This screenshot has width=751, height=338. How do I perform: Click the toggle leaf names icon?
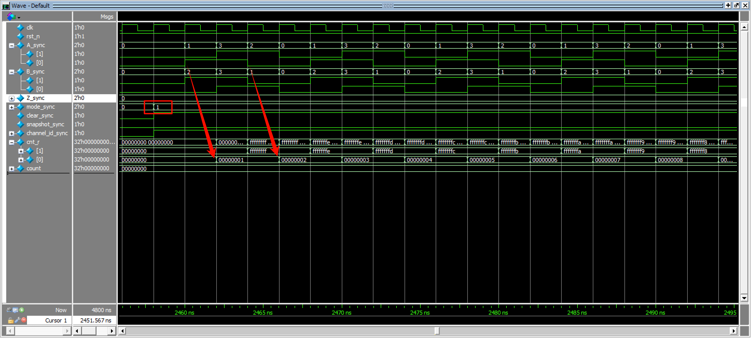(9, 310)
